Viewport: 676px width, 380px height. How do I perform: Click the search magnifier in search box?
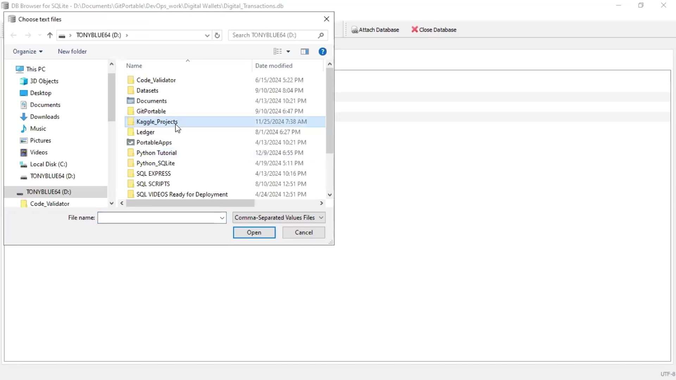point(321,35)
